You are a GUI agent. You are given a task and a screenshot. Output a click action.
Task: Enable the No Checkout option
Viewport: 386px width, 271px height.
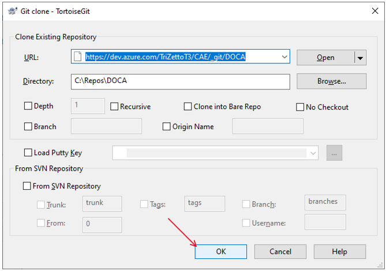pyautogui.click(x=300, y=107)
